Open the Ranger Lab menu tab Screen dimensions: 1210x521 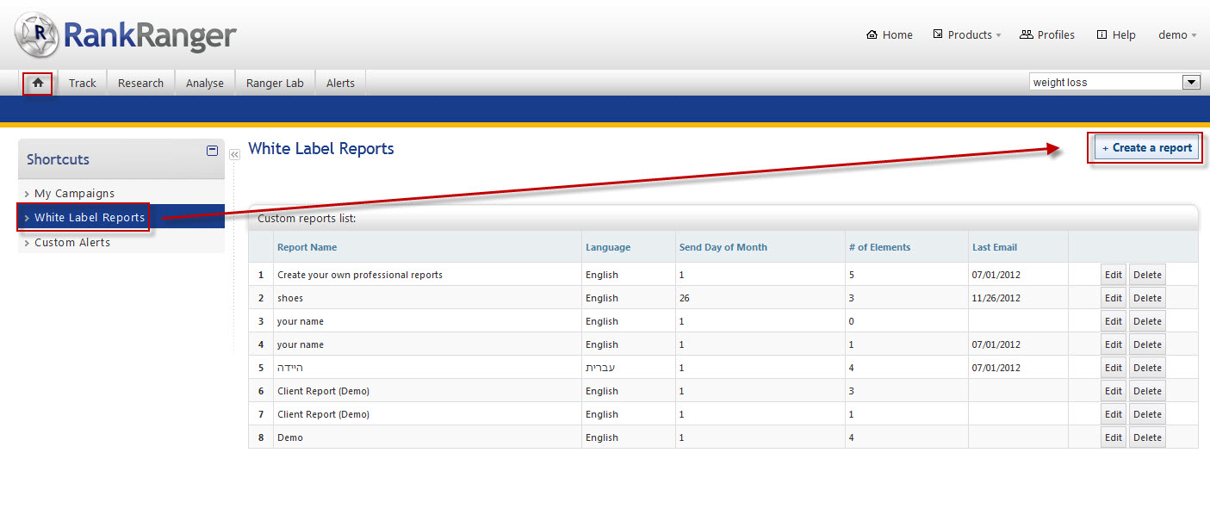point(275,84)
